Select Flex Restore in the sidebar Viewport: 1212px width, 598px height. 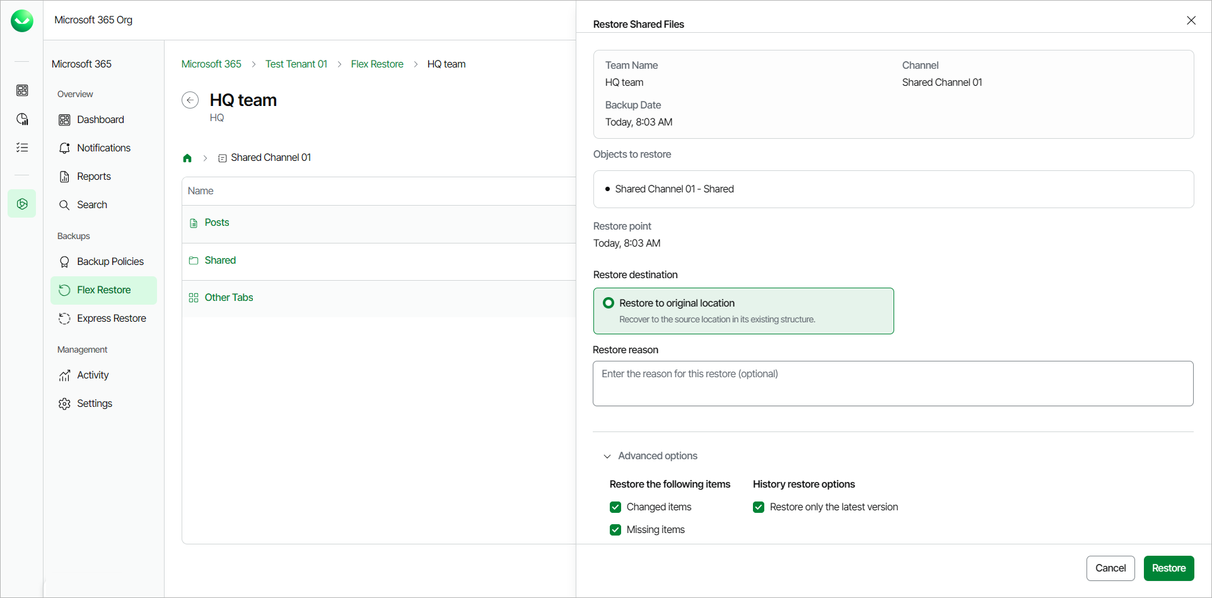[x=103, y=290]
